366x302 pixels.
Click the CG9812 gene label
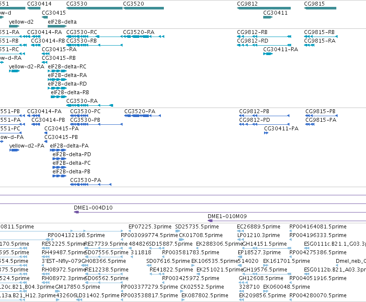tap(247, 4)
